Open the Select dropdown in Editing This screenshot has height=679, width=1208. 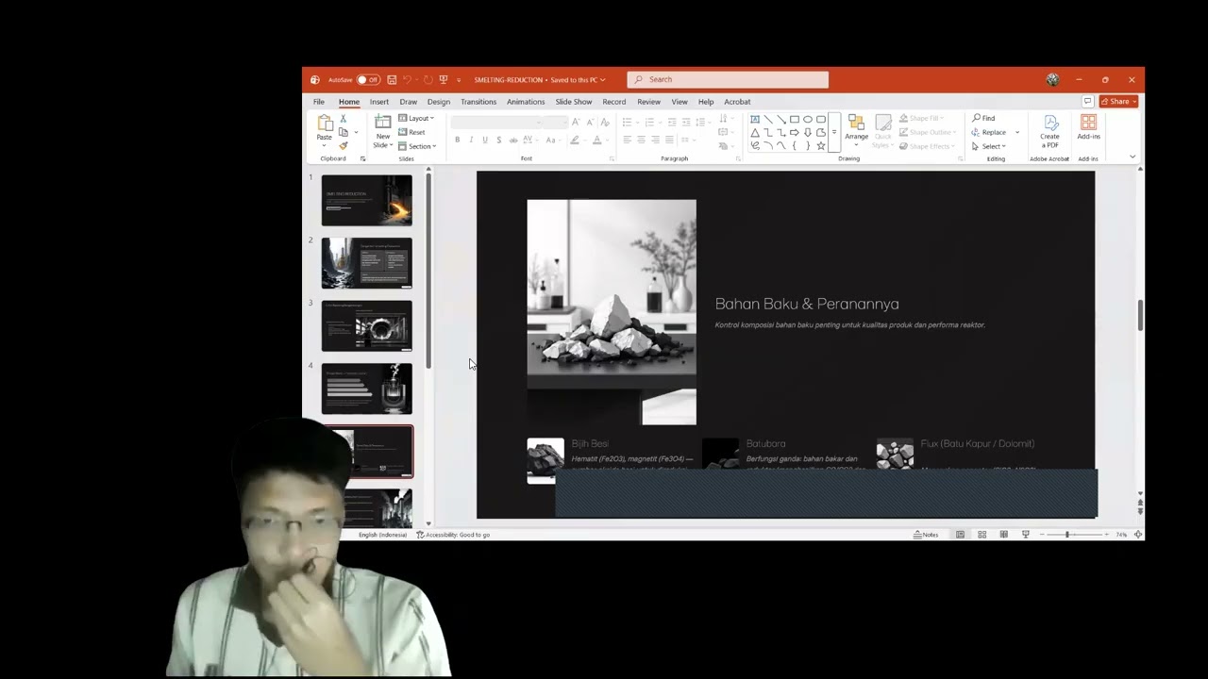coord(990,146)
